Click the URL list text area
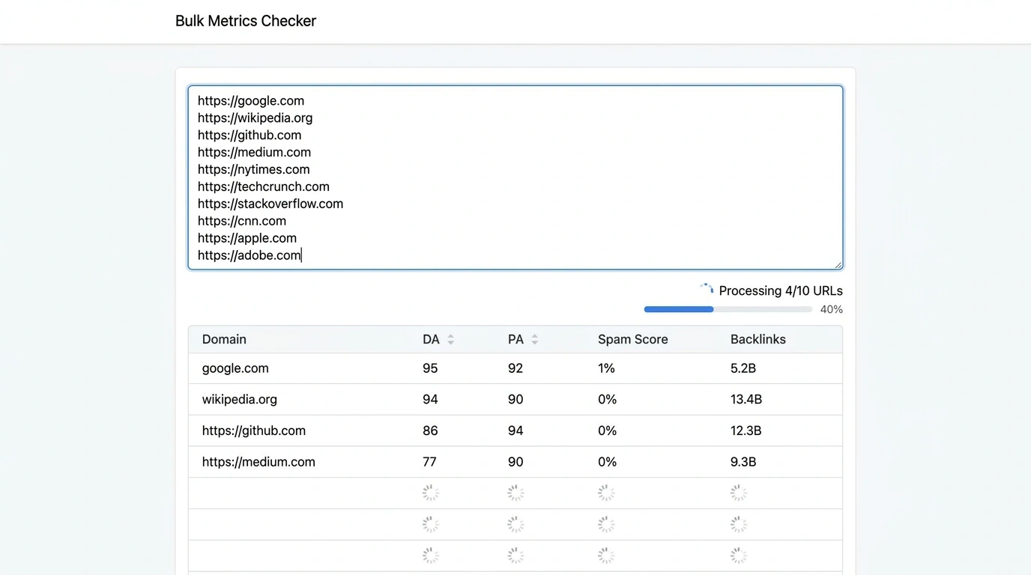Screen dimensions: 1031x575 pyautogui.click(x=515, y=177)
